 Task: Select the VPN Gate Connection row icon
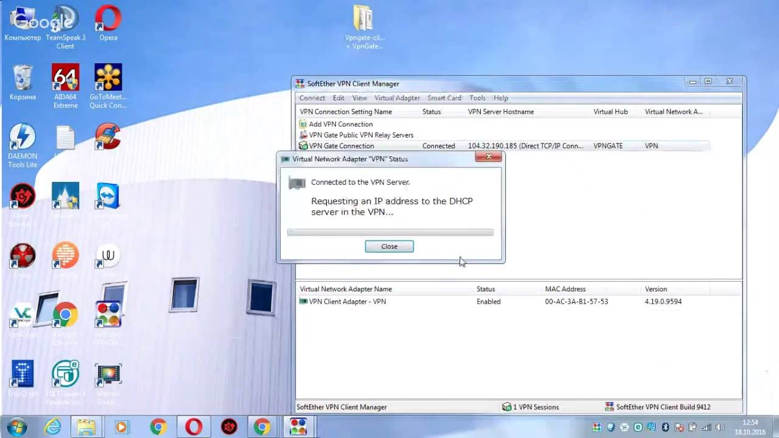303,146
